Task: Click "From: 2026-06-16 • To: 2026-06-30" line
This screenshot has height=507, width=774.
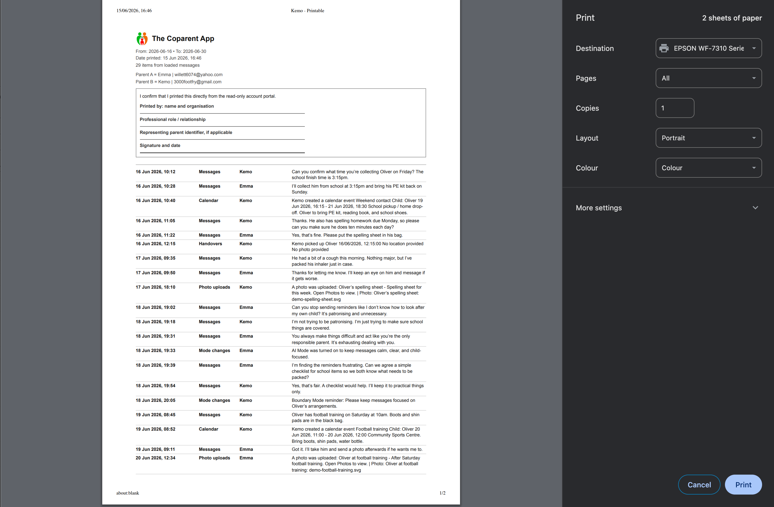Action: pos(171,51)
